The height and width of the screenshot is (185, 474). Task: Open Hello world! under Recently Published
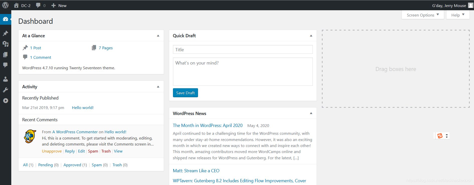(83, 107)
